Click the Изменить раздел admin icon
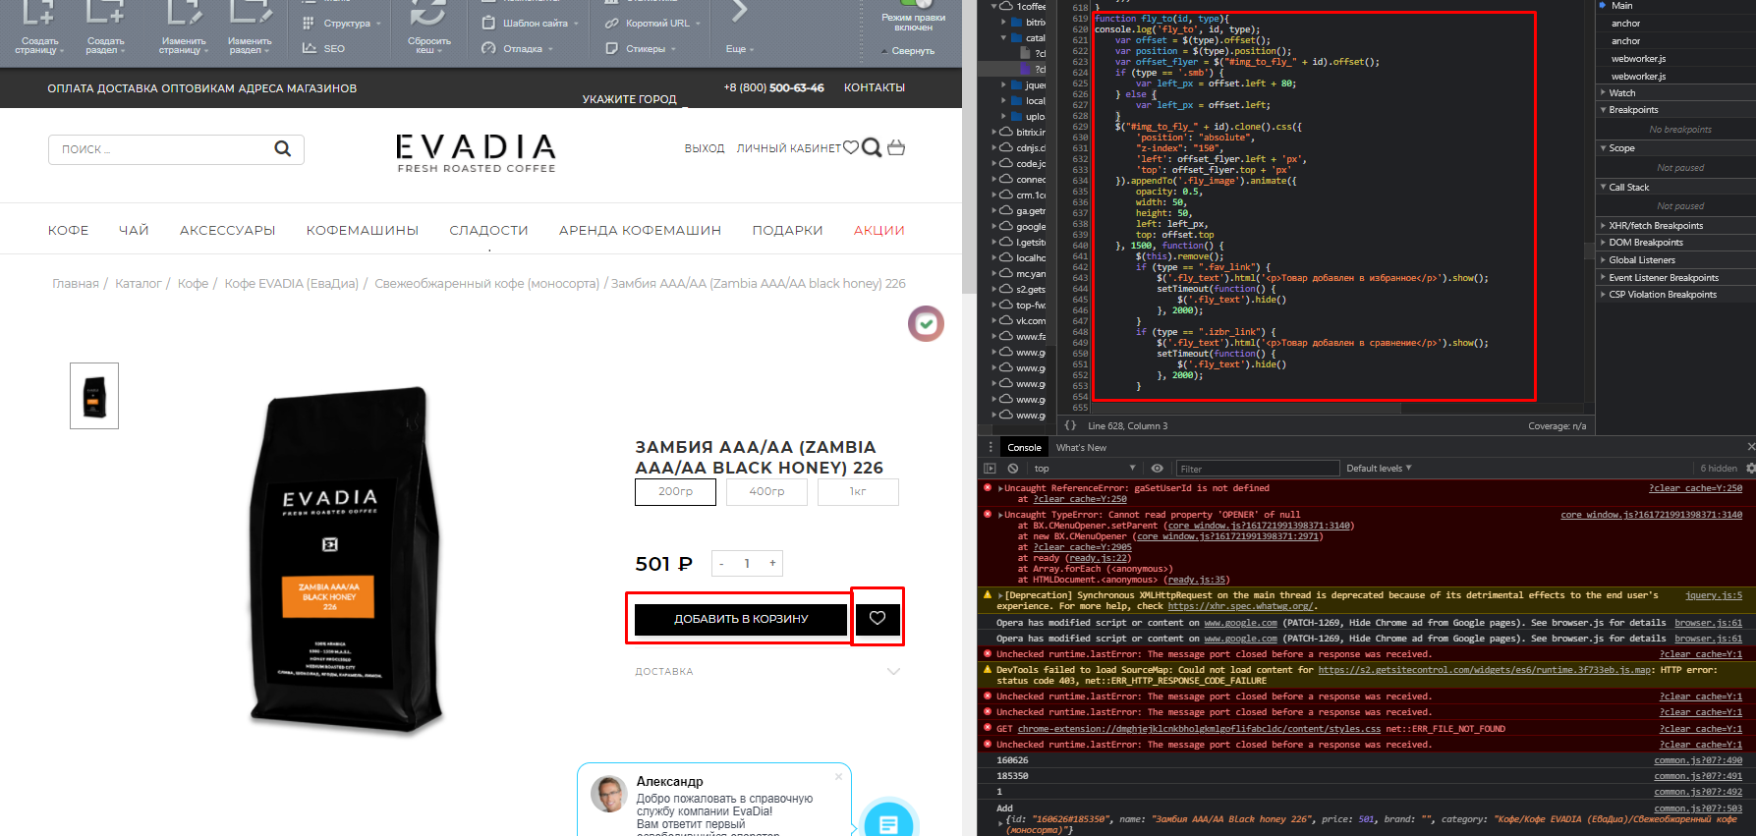 tap(250, 14)
